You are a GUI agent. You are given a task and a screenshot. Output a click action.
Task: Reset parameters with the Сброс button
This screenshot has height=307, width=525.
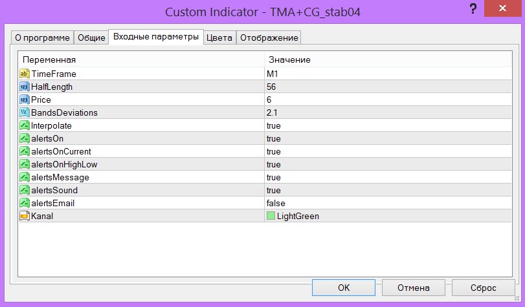pyautogui.click(x=483, y=288)
